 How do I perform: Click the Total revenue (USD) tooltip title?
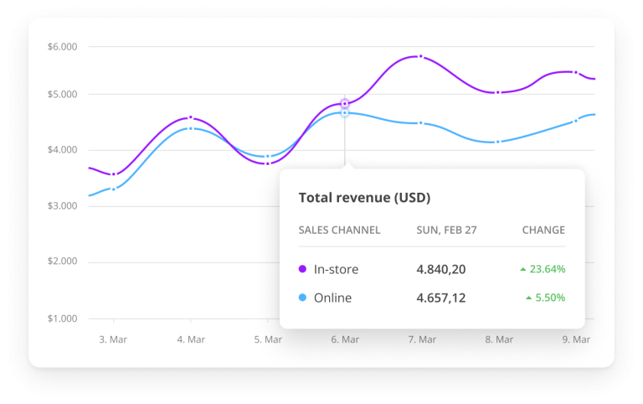coord(364,198)
